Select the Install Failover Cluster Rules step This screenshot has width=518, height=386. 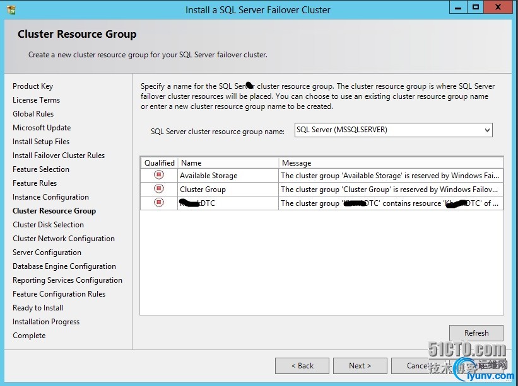59,156
